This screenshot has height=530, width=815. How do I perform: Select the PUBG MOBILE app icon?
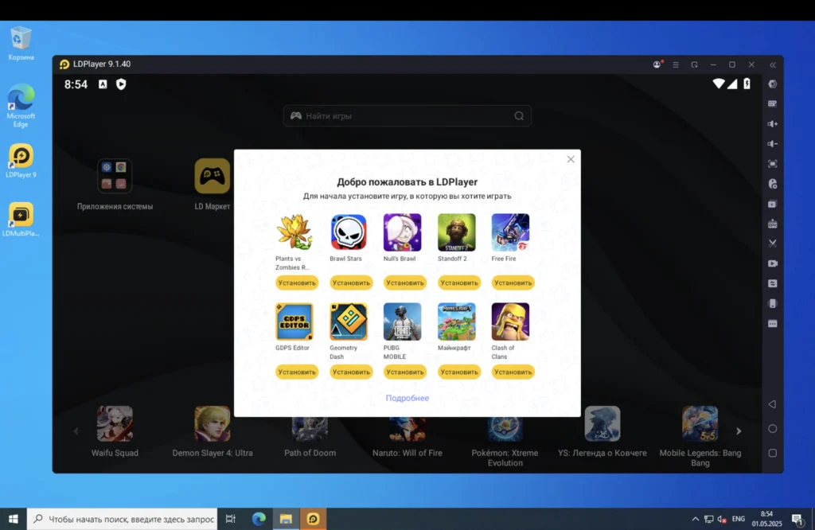[x=403, y=322]
